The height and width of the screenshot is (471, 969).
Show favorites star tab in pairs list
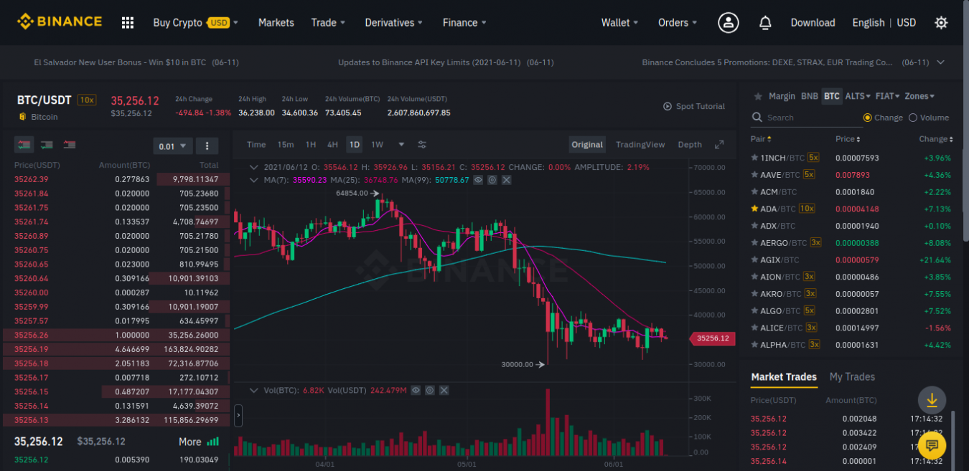tap(757, 96)
